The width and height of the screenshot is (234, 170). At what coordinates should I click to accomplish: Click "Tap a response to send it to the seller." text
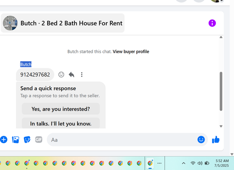(60, 96)
